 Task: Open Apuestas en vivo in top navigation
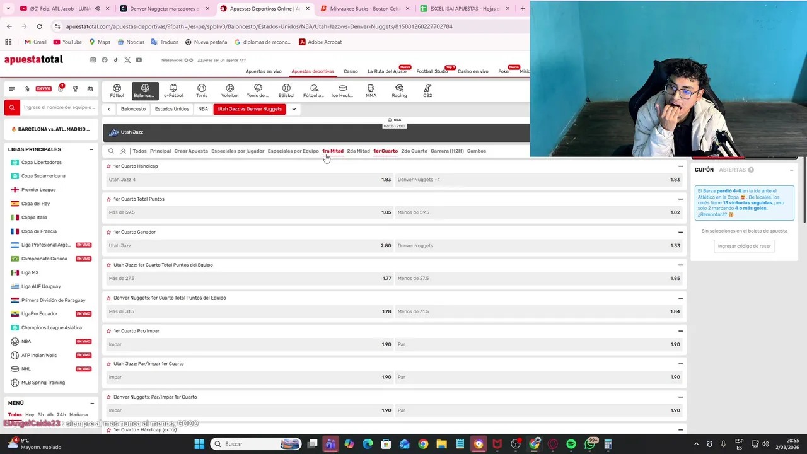264,71
